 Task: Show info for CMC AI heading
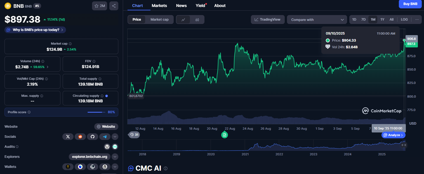click(x=166, y=168)
